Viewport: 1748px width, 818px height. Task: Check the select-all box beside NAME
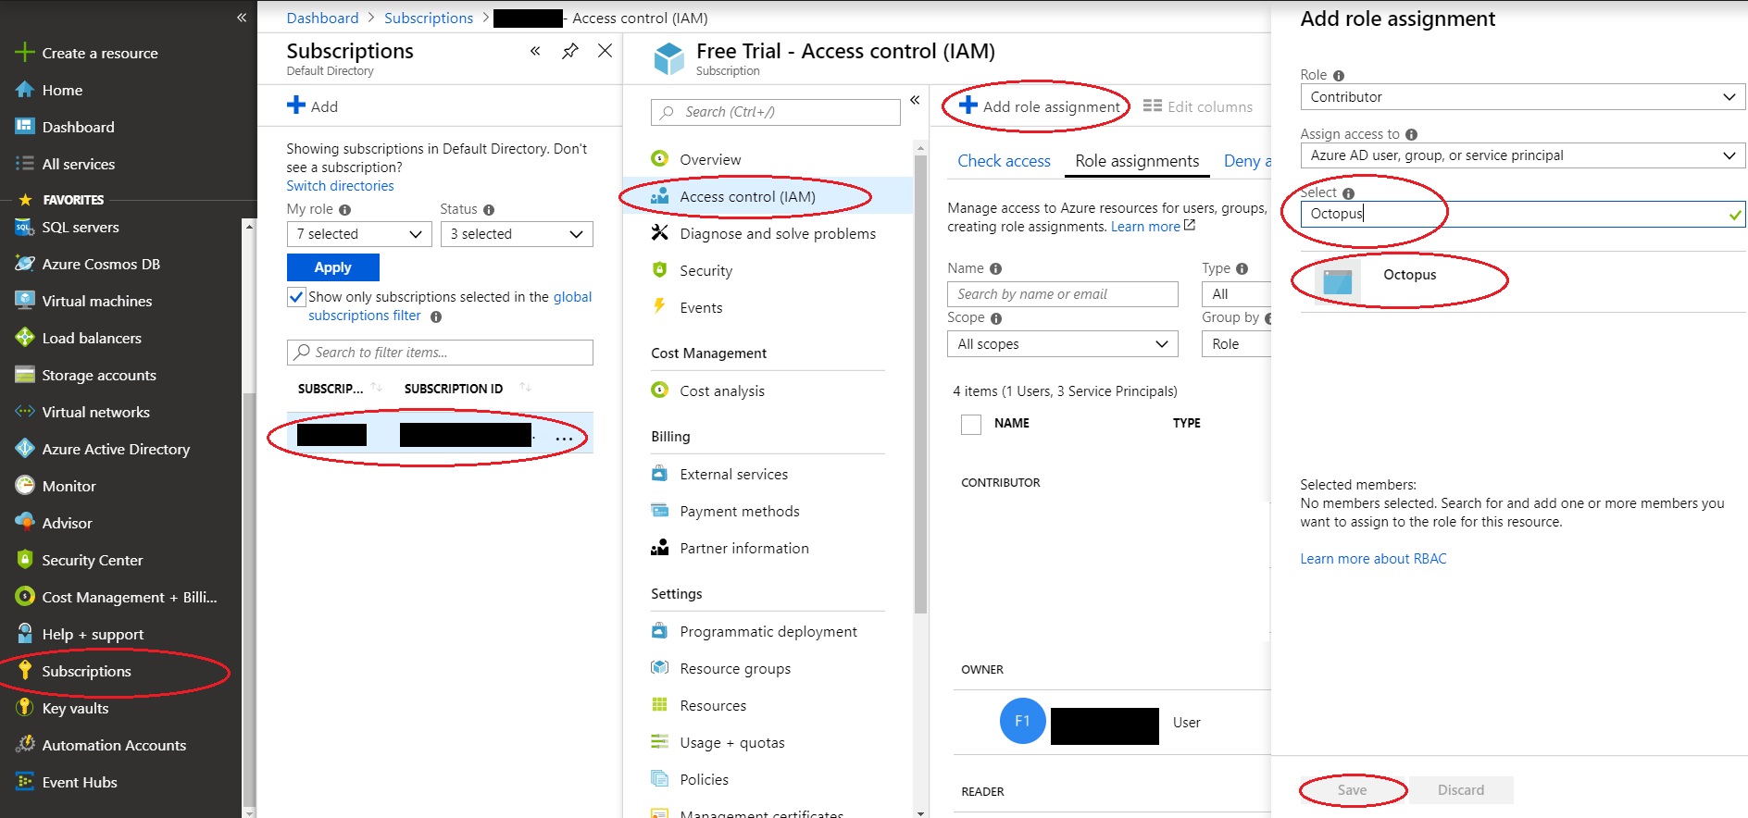[970, 424]
